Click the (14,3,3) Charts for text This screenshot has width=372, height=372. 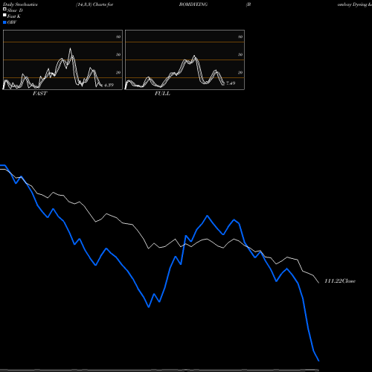pos(94,4)
